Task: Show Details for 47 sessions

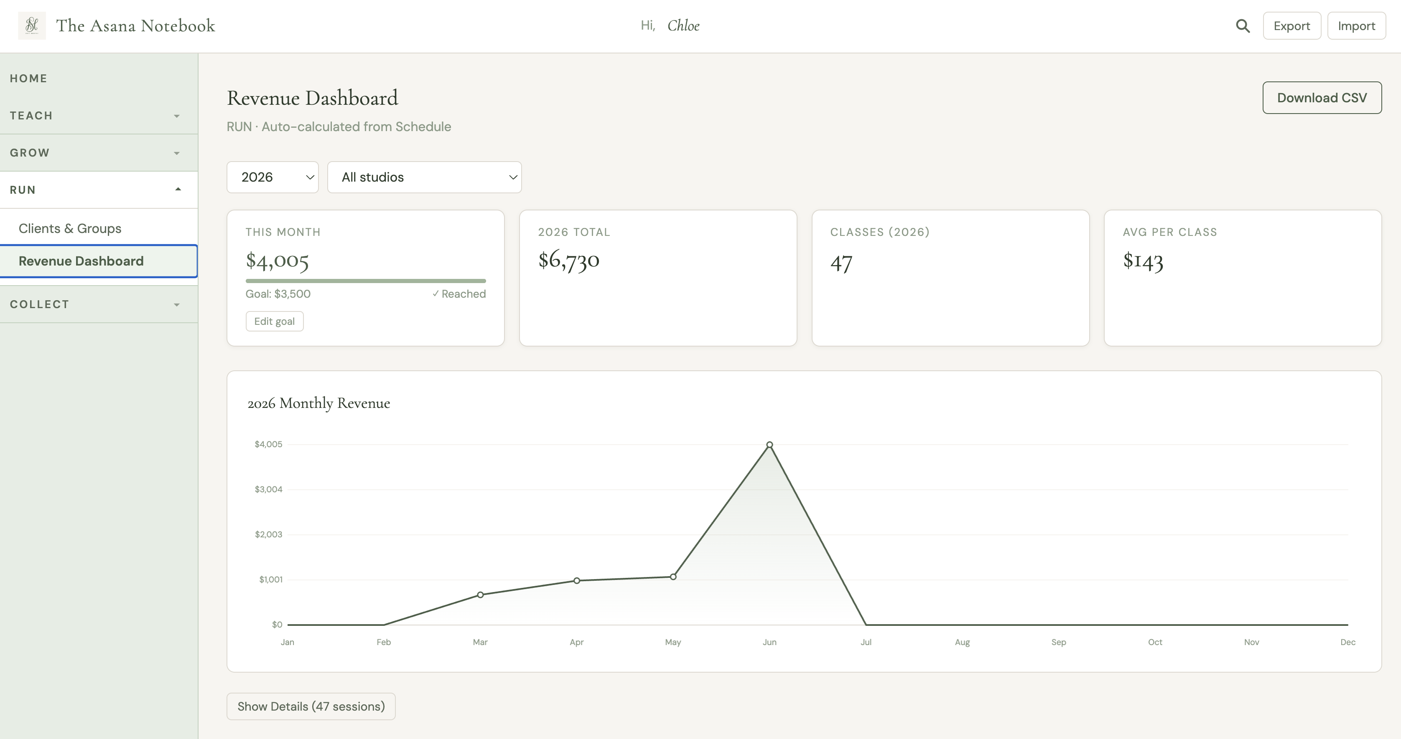Action: tap(311, 706)
